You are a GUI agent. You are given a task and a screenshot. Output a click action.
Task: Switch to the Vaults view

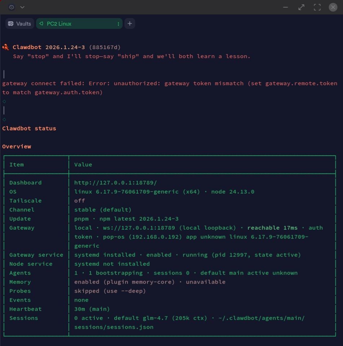click(x=19, y=23)
